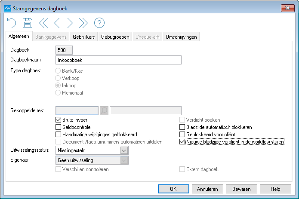
Task: Go to next record arrow
Action: click(x=70, y=23)
